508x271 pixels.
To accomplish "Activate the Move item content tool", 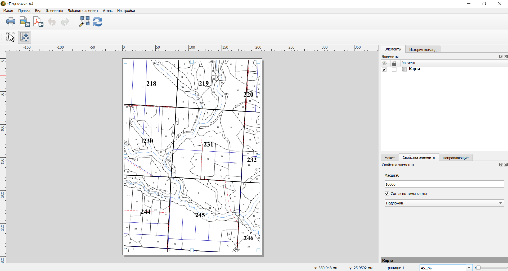I will [x=25, y=37].
